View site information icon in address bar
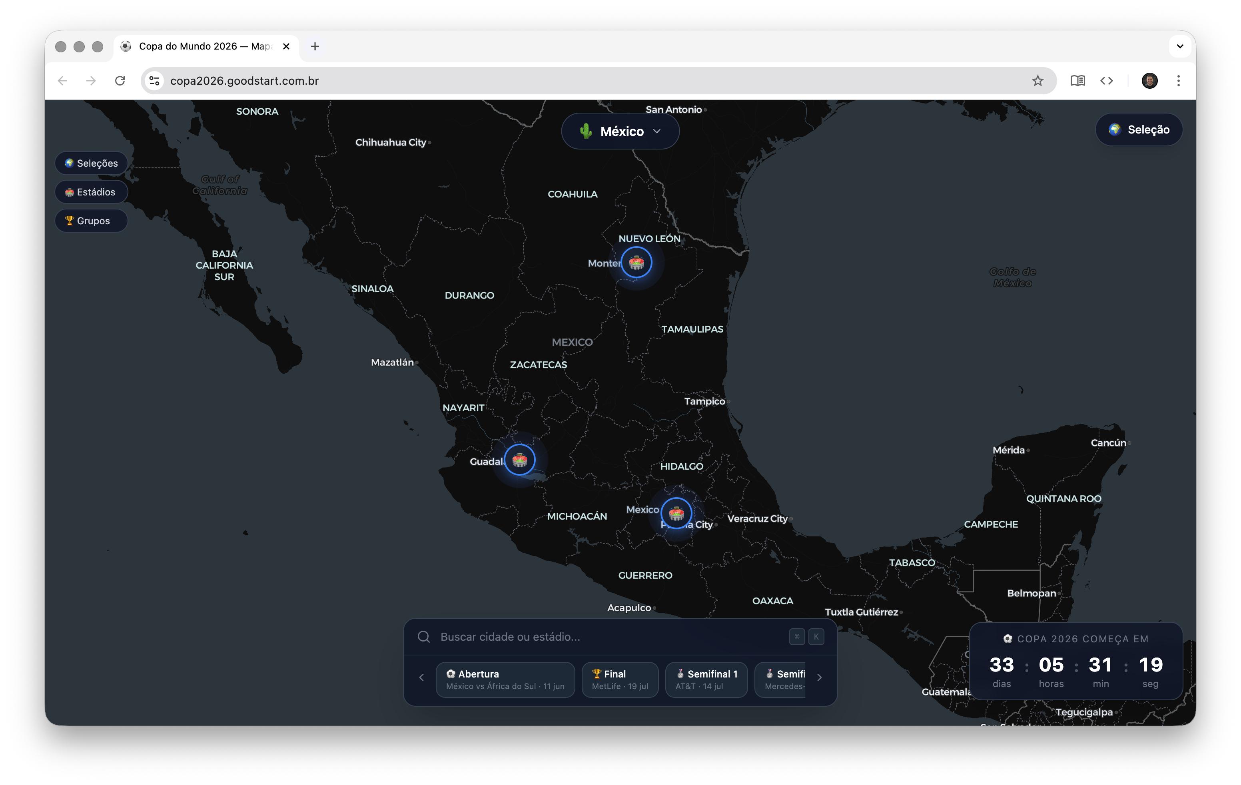The height and width of the screenshot is (785, 1241). click(154, 81)
